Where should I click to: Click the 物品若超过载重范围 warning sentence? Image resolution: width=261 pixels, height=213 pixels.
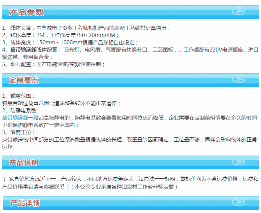[x=61, y=103]
